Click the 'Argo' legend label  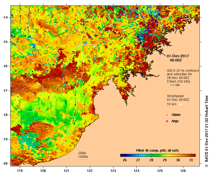point(175,121)
